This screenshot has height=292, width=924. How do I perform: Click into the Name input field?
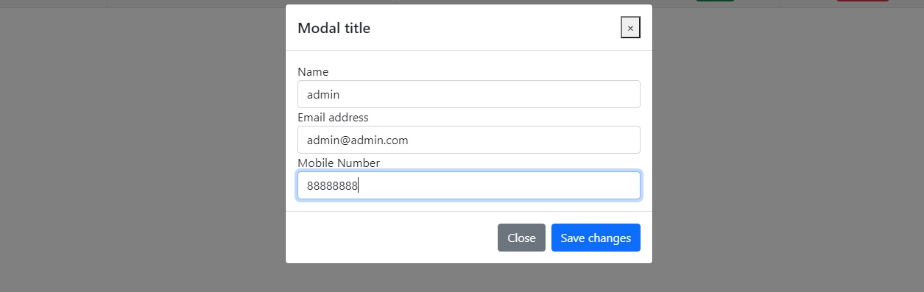pyautogui.click(x=469, y=94)
